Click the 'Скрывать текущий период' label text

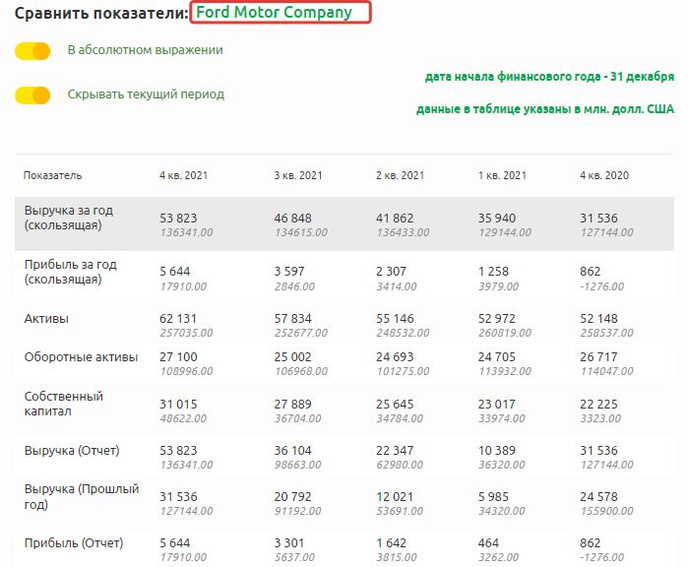[x=146, y=95]
